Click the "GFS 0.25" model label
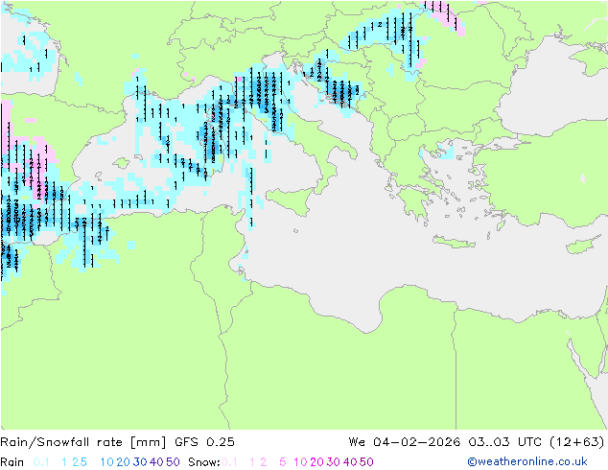The image size is (608, 470). click(x=204, y=442)
